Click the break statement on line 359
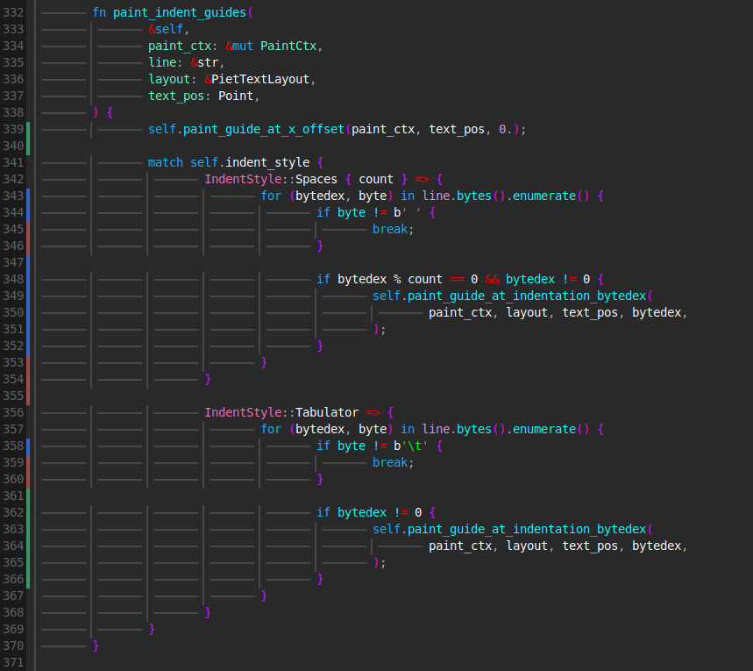The height and width of the screenshot is (671, 753). click(390, 462)
